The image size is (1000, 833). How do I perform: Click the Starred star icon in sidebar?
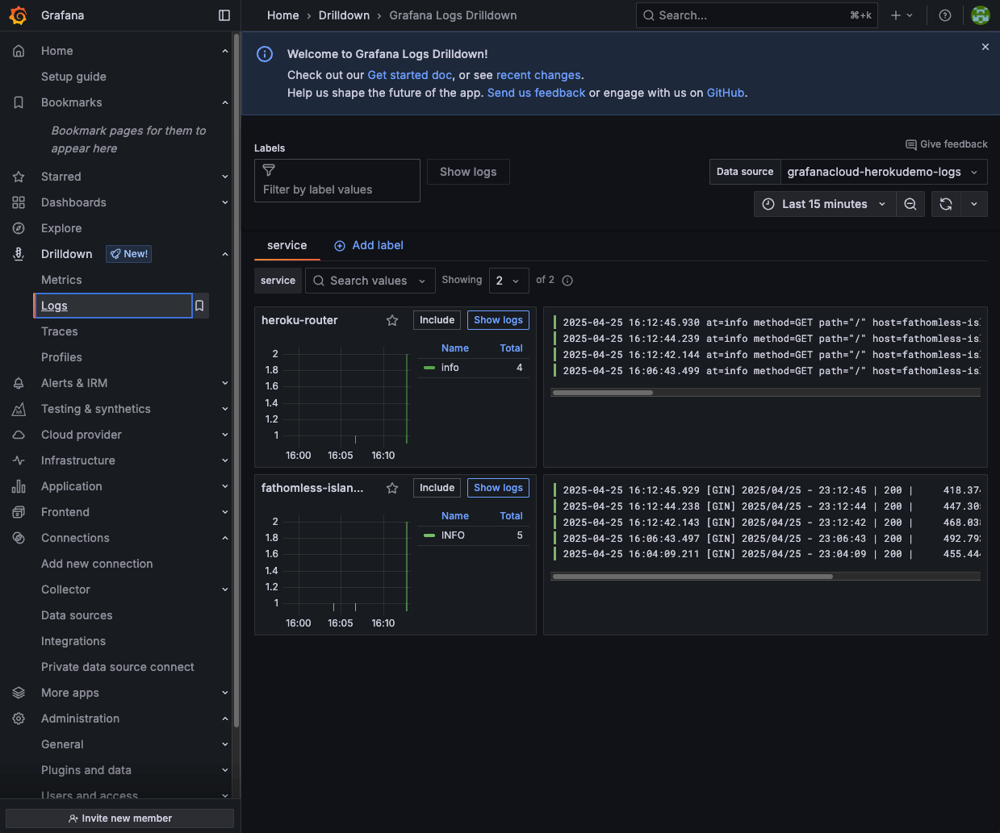(19, 177)
